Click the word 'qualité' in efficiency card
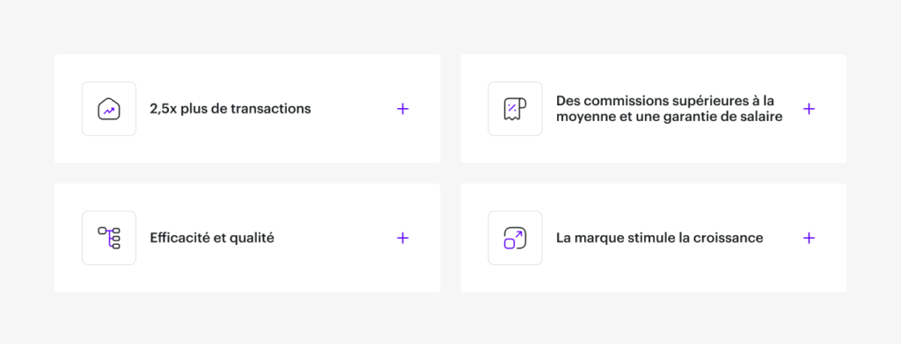Viewport: 901px width, 344px height. click(x=253, y=238)
